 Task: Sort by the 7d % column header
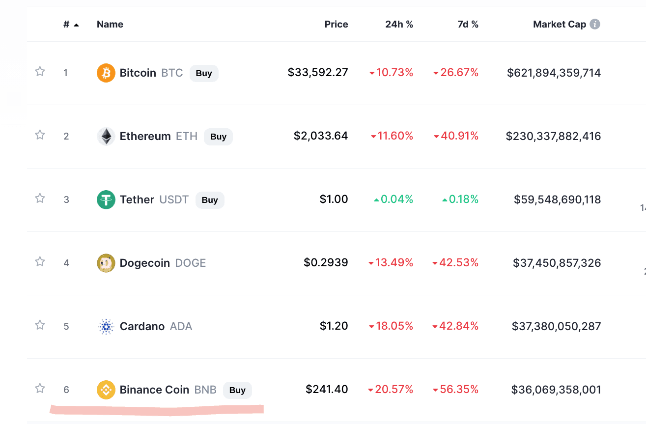pos(467,25)
